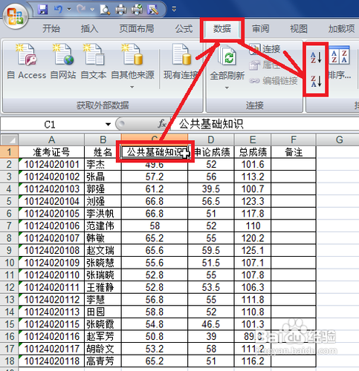Open the 排序... custom sort dialog
Screen dimensions: 359x371
[339, 63]
